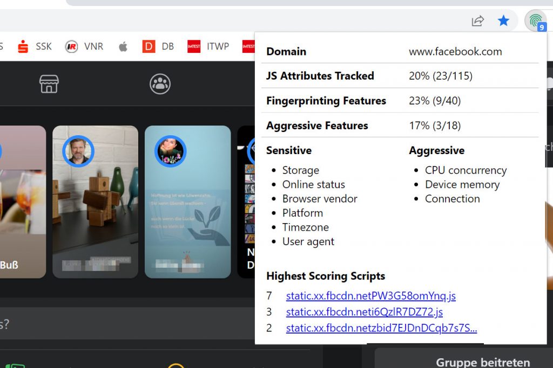Click the Storage sensitive item
Image resolution: width=553 pixels, height=368 pixels.
click(x=300, y=170)
